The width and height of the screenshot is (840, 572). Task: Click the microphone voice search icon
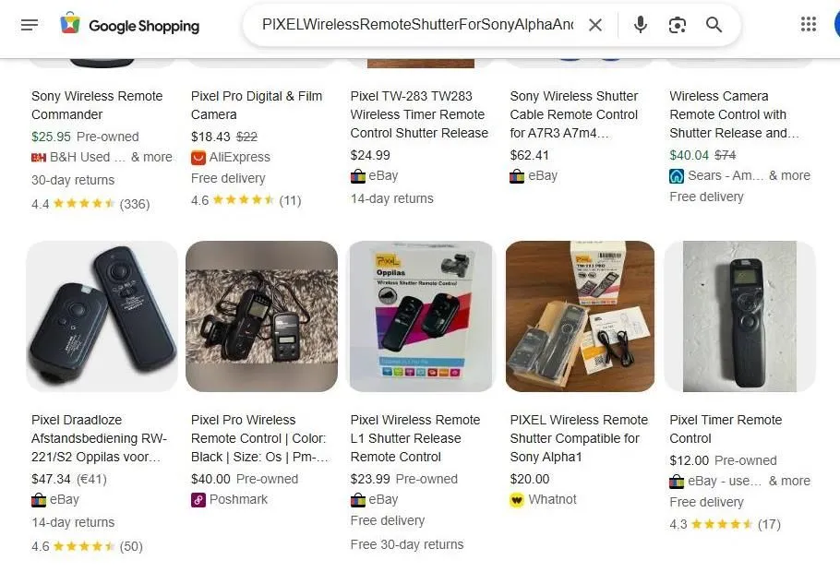(640, 25)
